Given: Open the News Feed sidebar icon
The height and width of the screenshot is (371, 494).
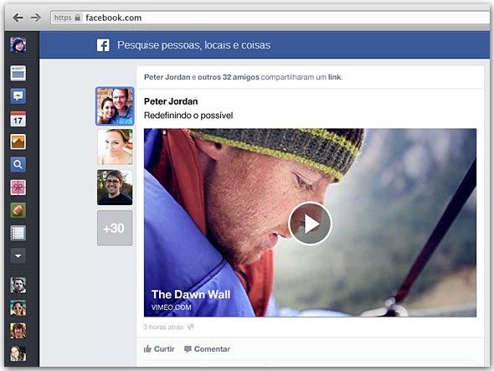Looking at the screenshot, I should (x=18, y=73).
